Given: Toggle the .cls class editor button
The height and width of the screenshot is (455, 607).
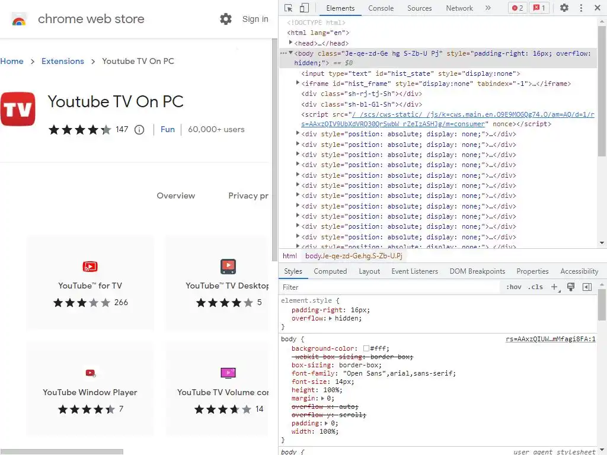Looking at the screenshot, I should [x=535, y=287].
